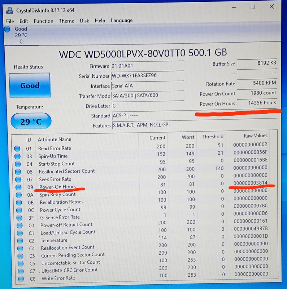Click status icon for Uncorrectable Sector Count row
This screenshot has width=287, height=289.
coord(21,264)
